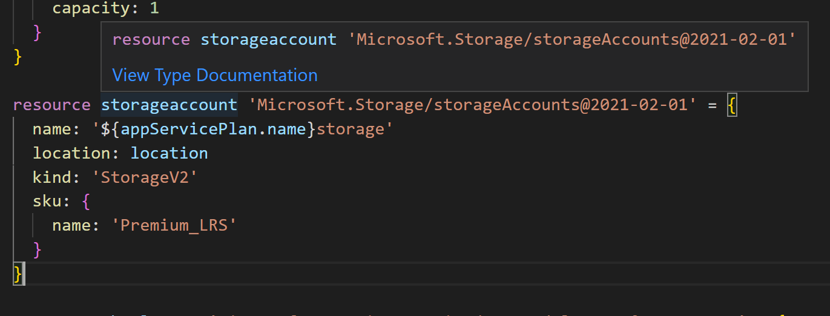Click the pink closing brace of sku block
Image resolution: width=830 pixels, height=316 pixels.
tap(38, 249)
